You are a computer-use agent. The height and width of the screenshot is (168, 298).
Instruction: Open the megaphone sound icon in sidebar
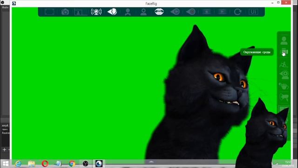coord(284,97)
